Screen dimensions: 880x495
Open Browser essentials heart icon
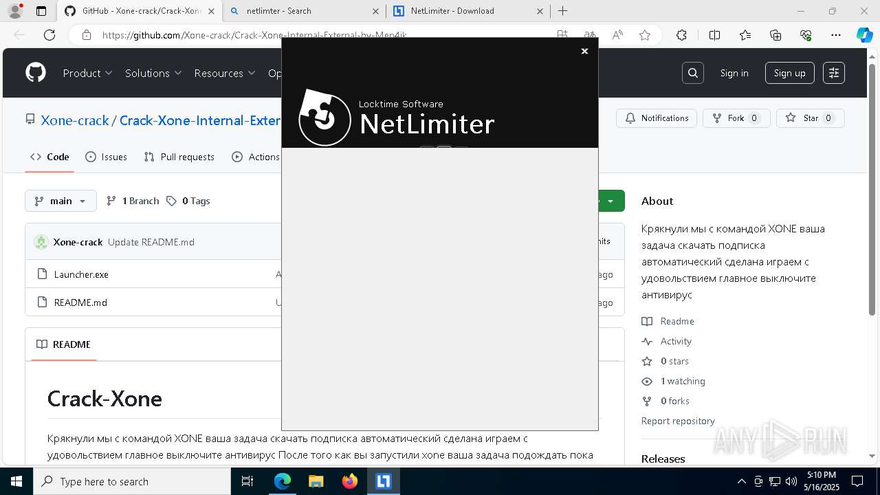806,35
